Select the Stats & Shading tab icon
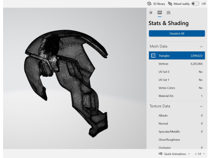The height and width of the screenshot is (158, 210). pyautogui.click(x=160, y=13)
